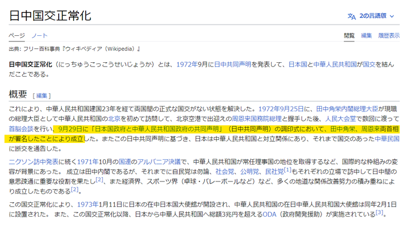Follow the ODA link
The image size is (407, 225).
tap(269, 215)
